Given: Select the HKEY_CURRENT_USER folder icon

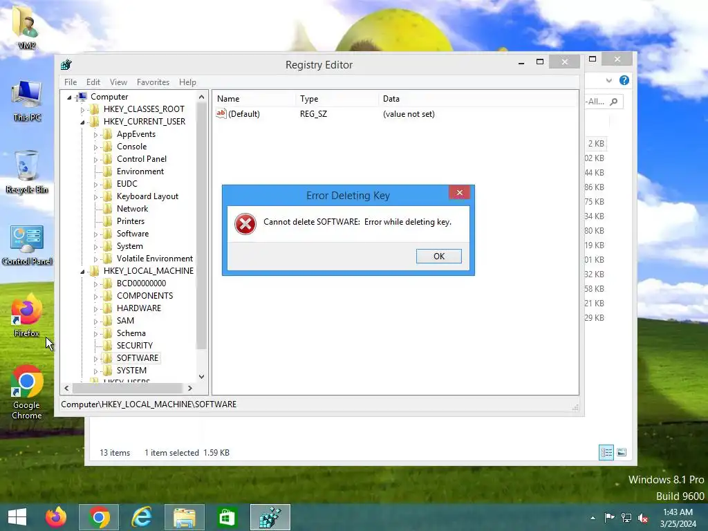Looking at the screenshot, I should click(x=94, y=122).
